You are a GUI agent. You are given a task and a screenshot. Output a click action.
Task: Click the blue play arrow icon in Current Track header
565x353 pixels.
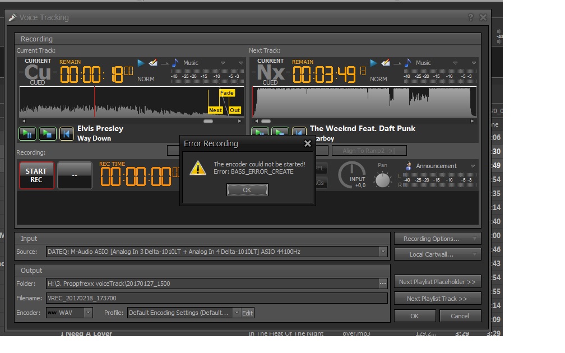tap(141, 63)
